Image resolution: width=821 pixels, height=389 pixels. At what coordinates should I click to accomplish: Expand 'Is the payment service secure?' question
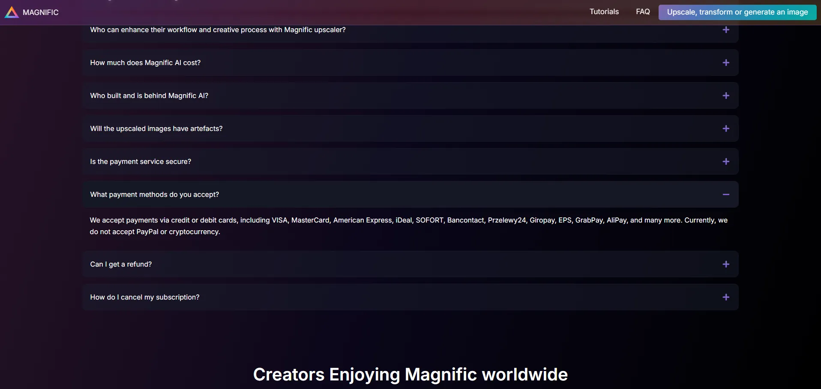[x=141, y=162]
